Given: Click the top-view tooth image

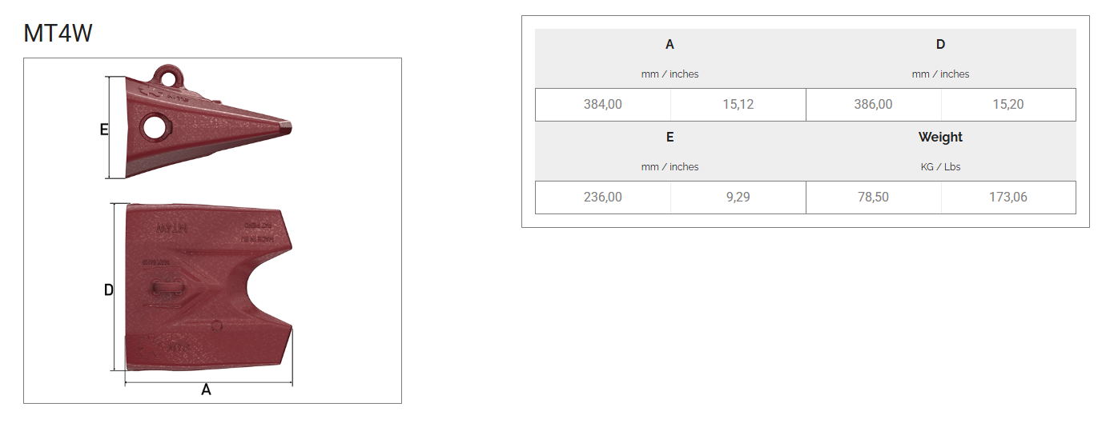Looking at the screenshot, I should (208, 288).
